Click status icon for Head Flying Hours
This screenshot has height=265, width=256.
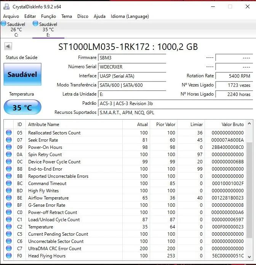(9, 256)
